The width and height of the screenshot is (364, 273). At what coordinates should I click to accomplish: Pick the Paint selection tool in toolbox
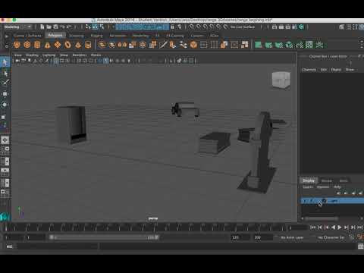tap(5, 83)
